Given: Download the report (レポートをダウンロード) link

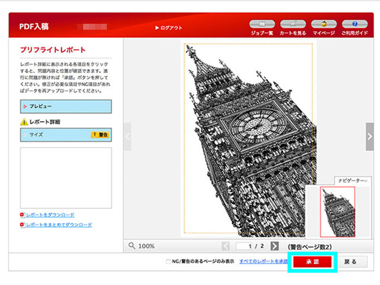Looking at the screenshot, I should click(50, 215).
